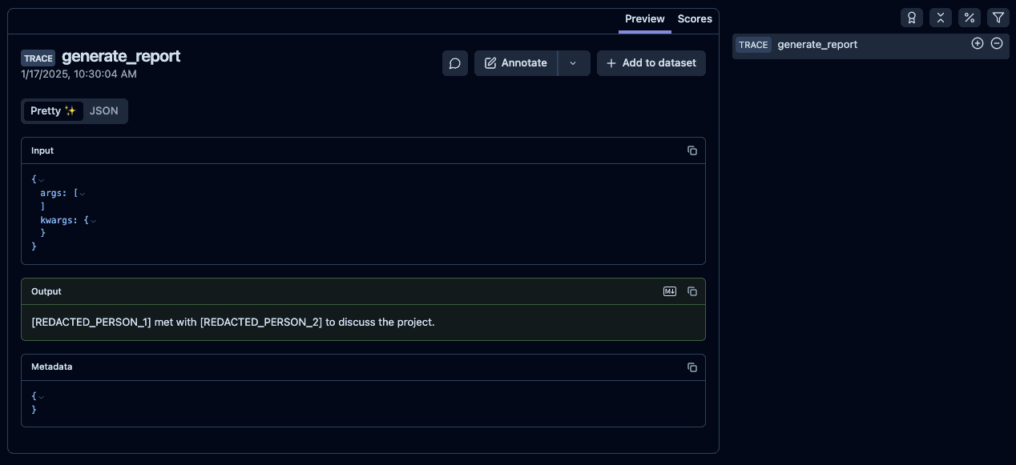Viewport: 1016px width, 465px height.
Task: Copy the Output section contents
Action: point(692,291)
